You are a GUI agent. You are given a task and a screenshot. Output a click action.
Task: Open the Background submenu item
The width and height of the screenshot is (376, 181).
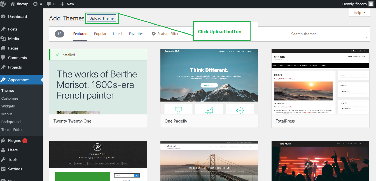(x=11, y=122)
